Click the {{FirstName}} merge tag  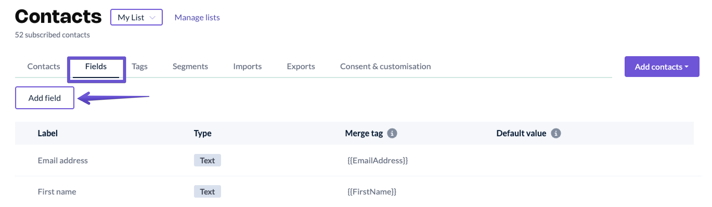click(x=372, y=191)
